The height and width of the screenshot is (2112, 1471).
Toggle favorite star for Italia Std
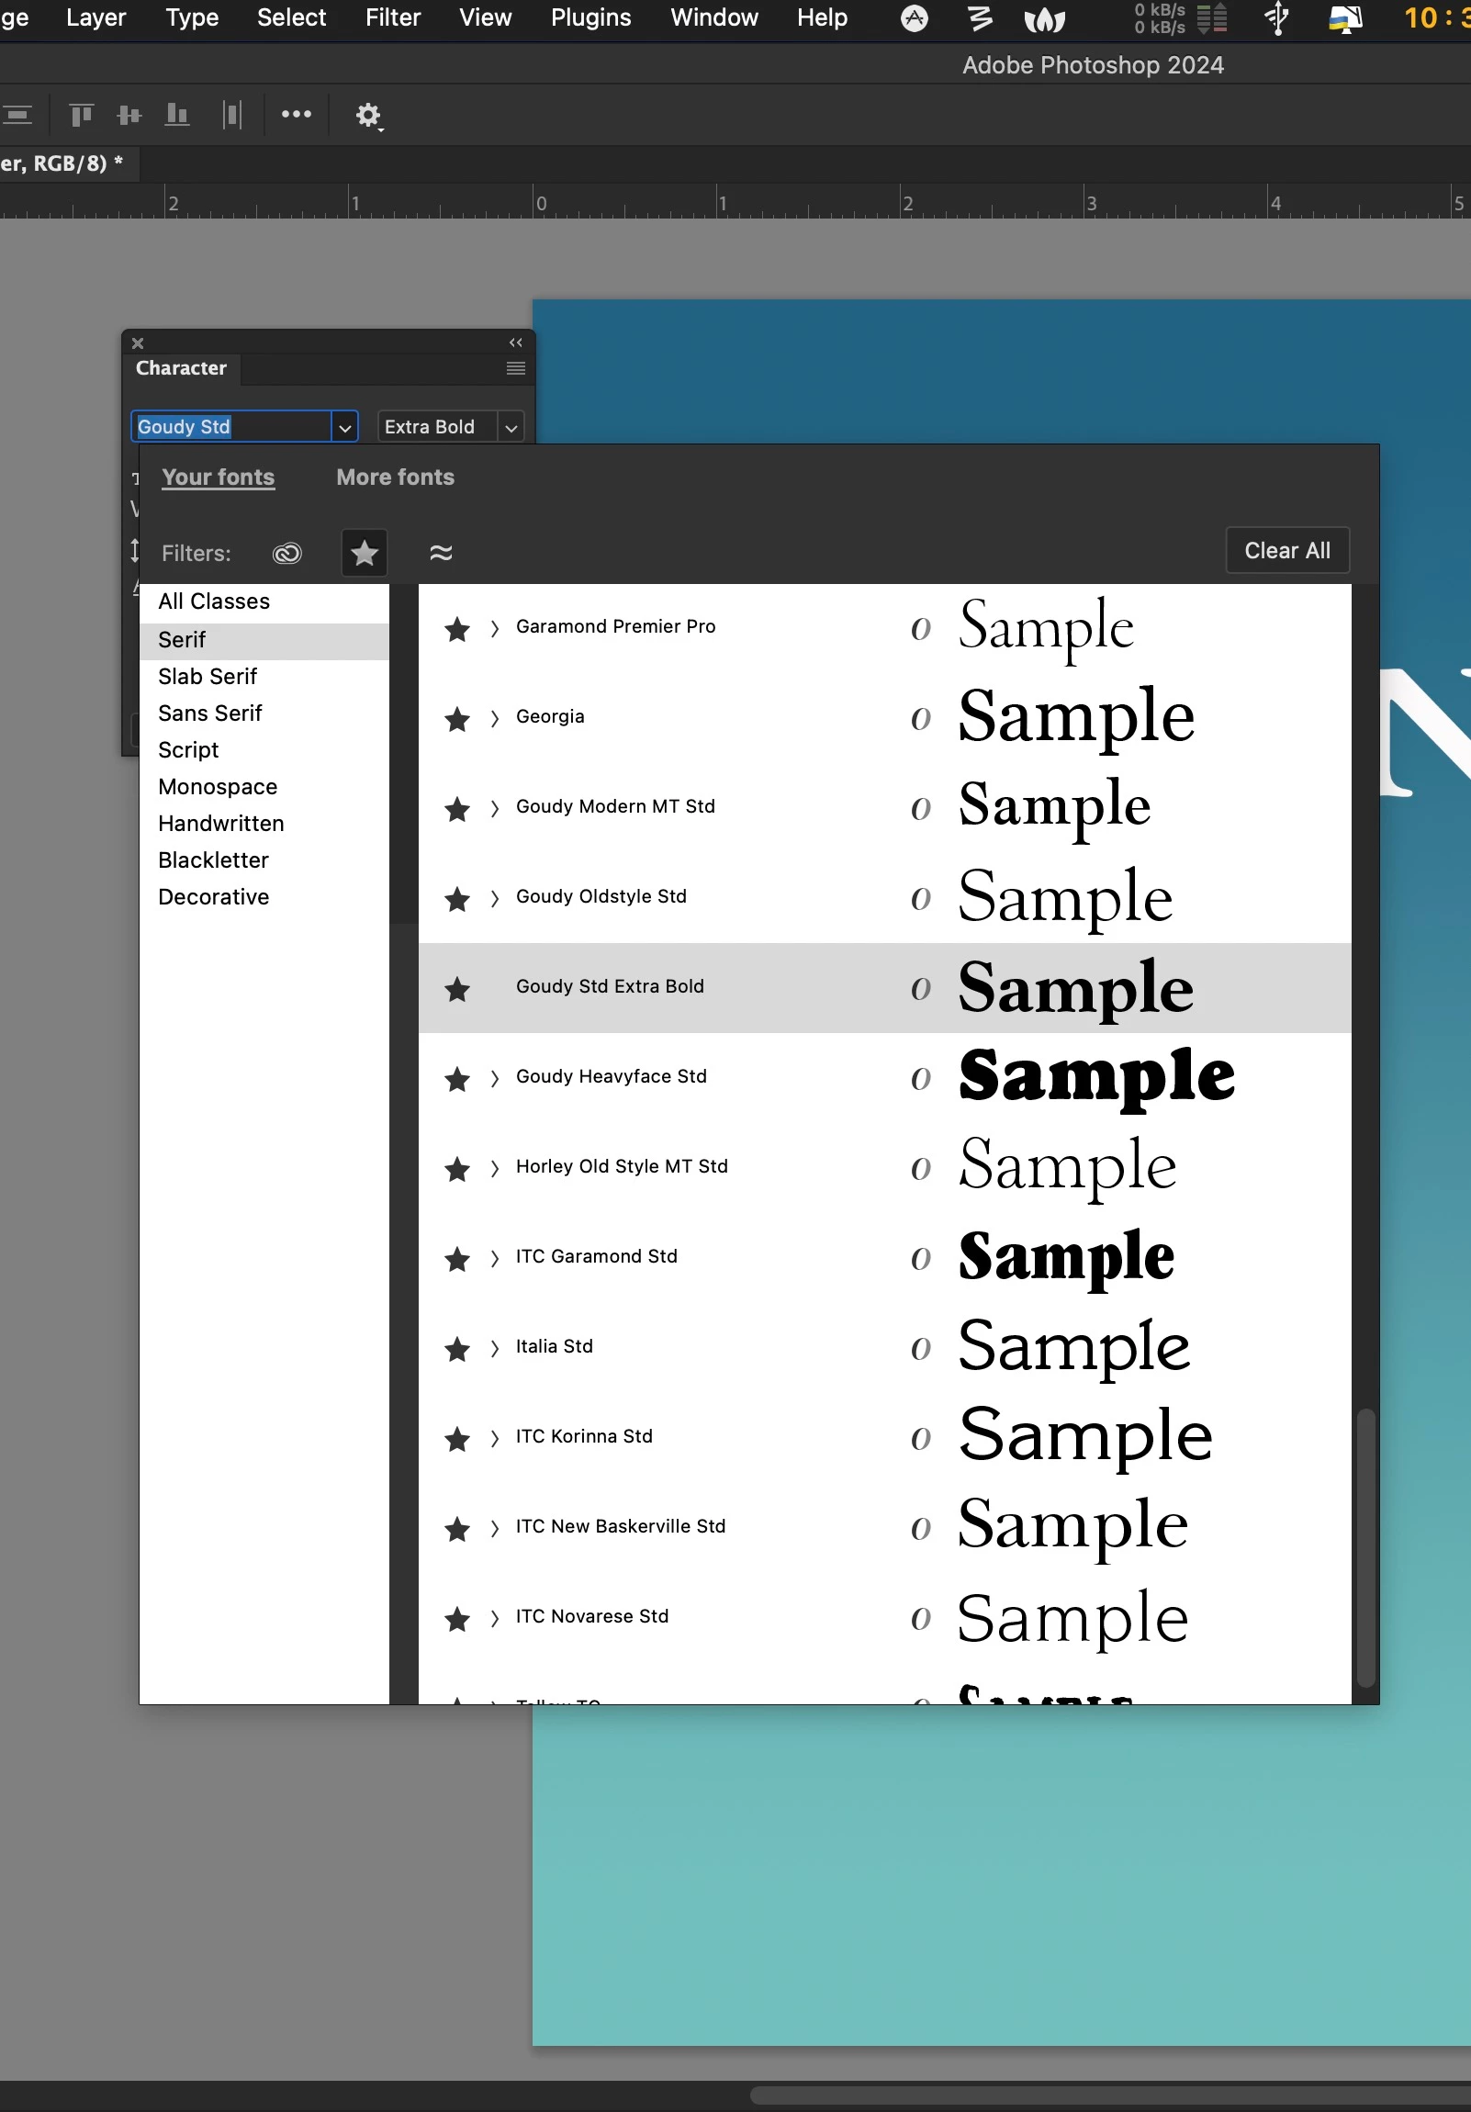pos(457,1350)
